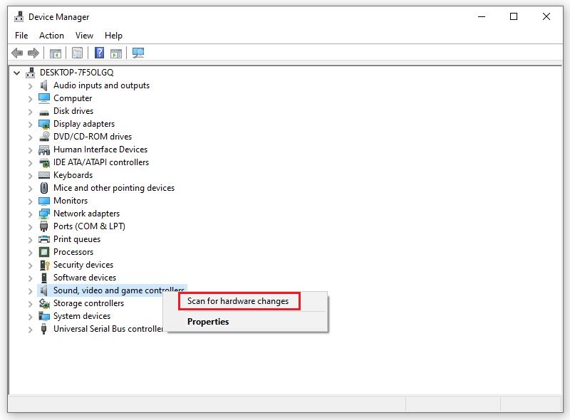Select the Audio inputs and outputs entry
Viewport: 570px width, 420px height.
(102, 85)
